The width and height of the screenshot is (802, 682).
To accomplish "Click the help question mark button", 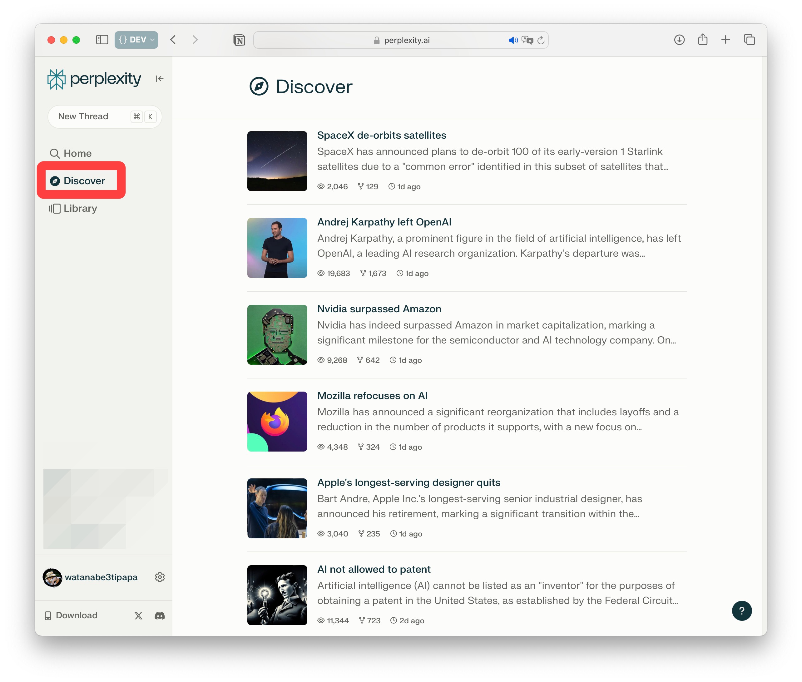I will [x=741, y=610].
